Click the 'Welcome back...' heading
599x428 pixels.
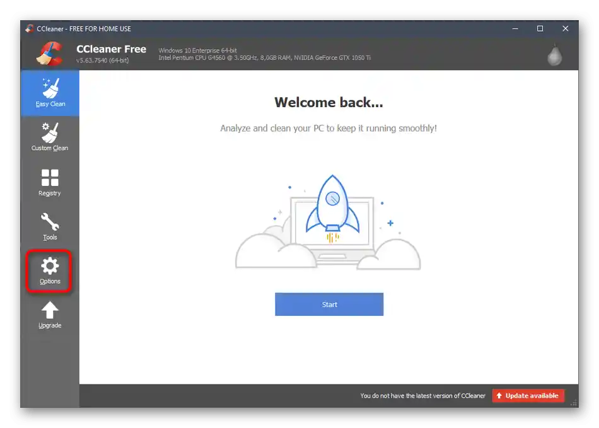[x=329, y=102]
